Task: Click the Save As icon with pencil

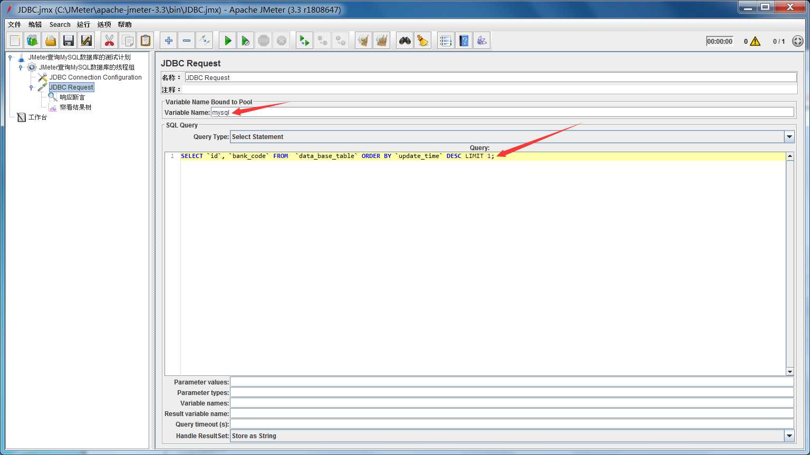Action: (x=86, y=41)
